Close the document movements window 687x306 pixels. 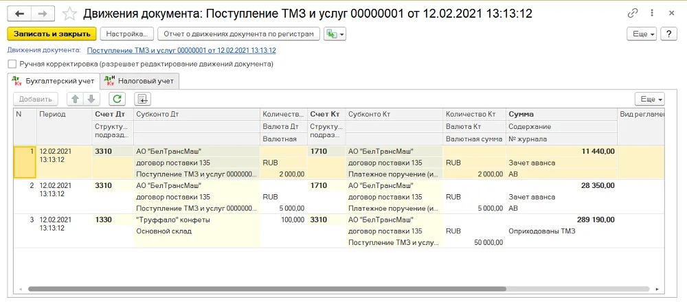[x=671, y=14]
